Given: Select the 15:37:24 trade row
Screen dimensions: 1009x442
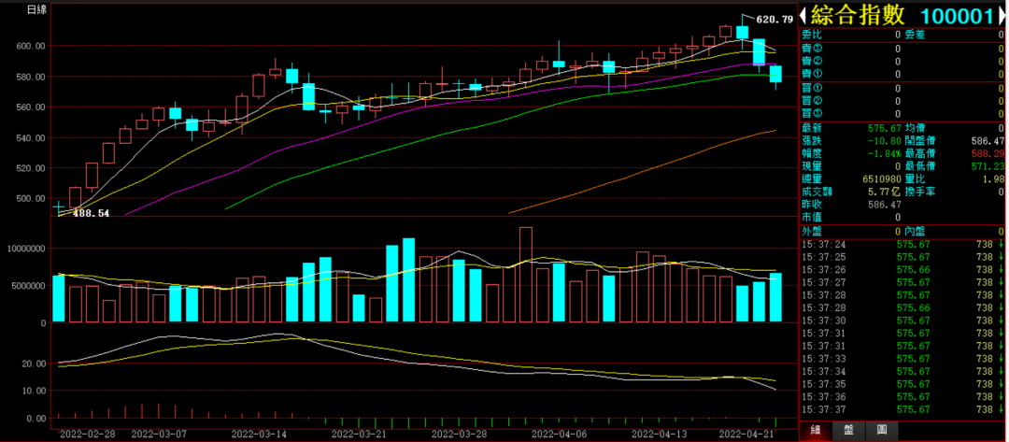Looking at the screenshot, I should [x=902, y=245].
